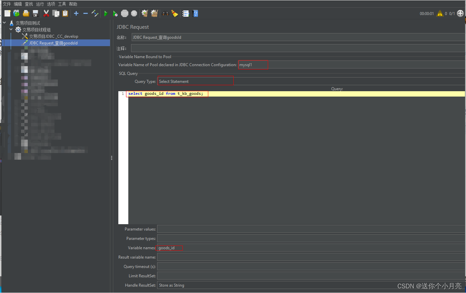Open help with question mark icon
The height and width of the screenshot is (293, 466).
coord(196,13)
